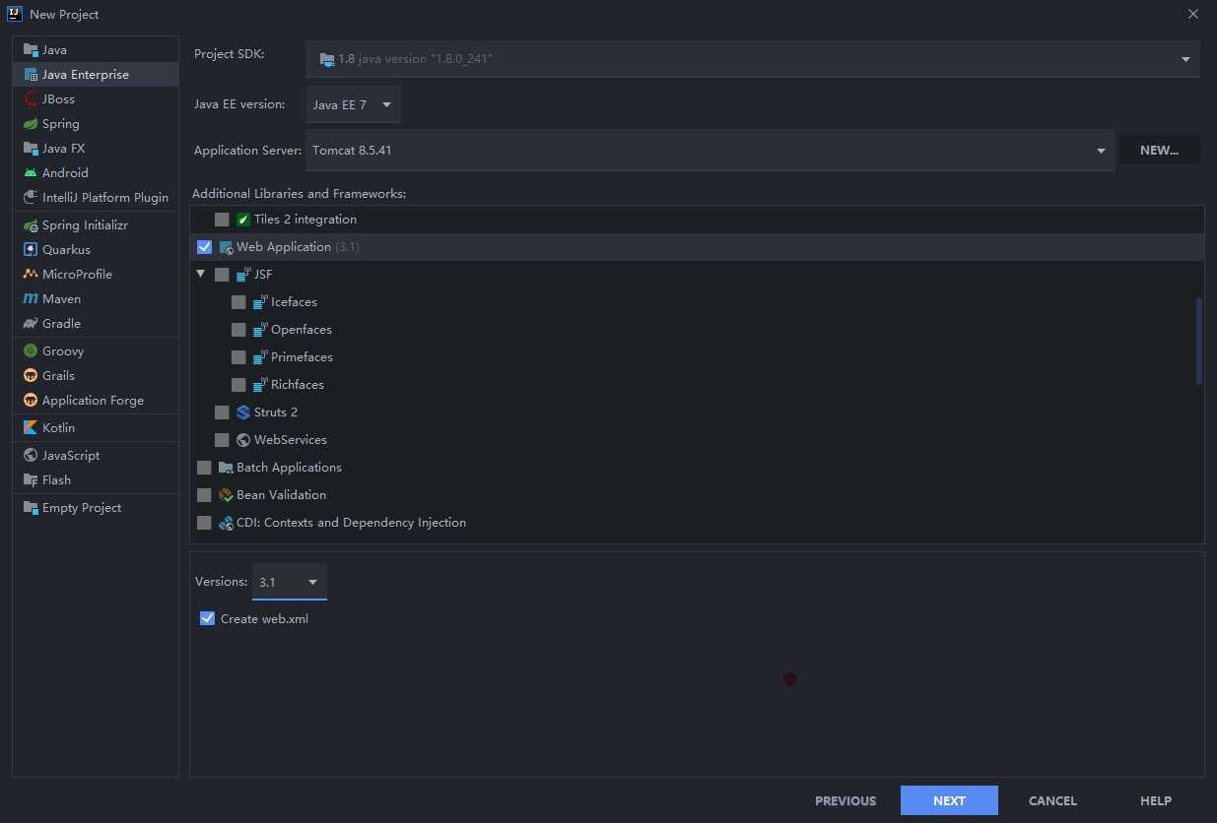This screenshot has width=1217, height=823.
Task: Toggle the Create web.xml checkbox
Action: (x=207, y=618)
